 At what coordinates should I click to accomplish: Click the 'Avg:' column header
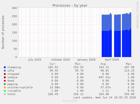click(x=104, y=64)
